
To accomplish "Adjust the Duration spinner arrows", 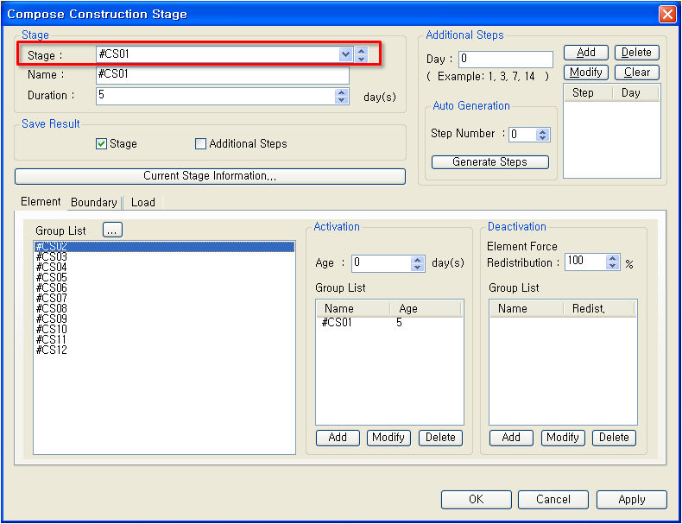I will tap(342, 96).
